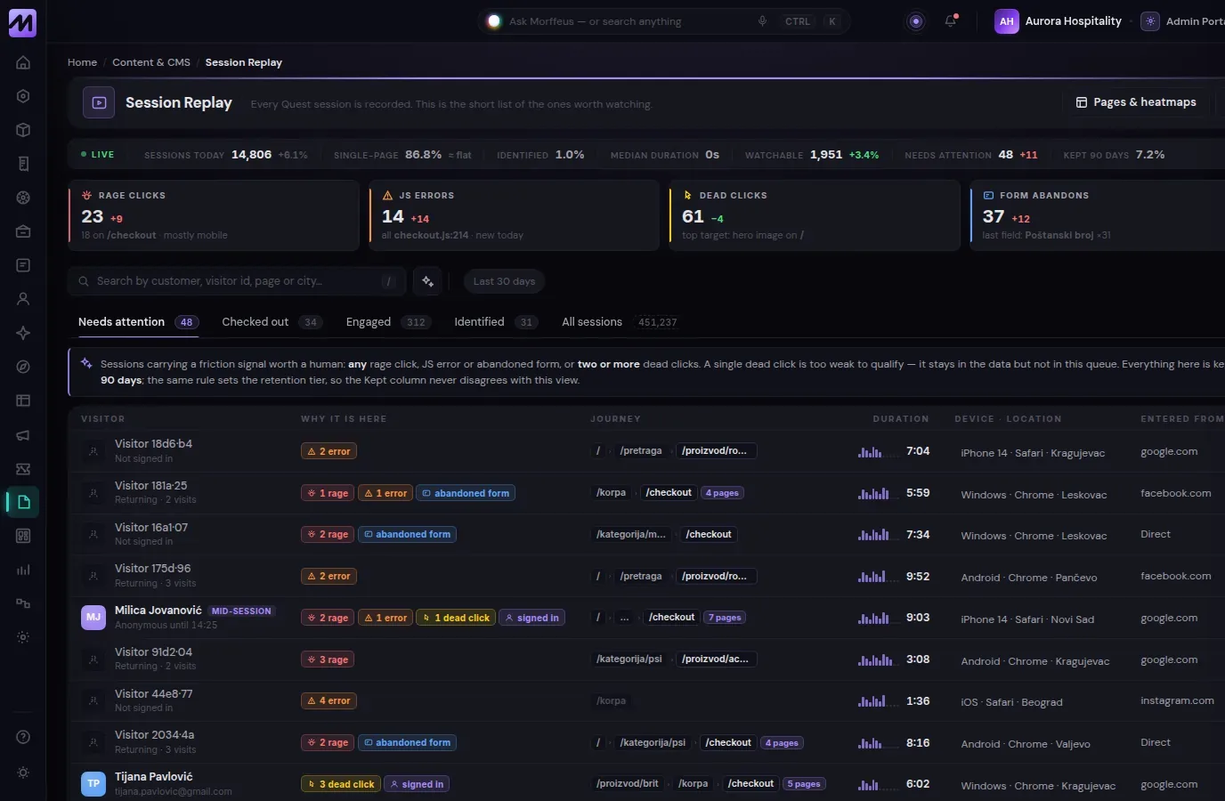Expand the 4 pages journey chip for Visitor 2034-4a
This screenshot has height=801, width=1225.
pos(783,743)
